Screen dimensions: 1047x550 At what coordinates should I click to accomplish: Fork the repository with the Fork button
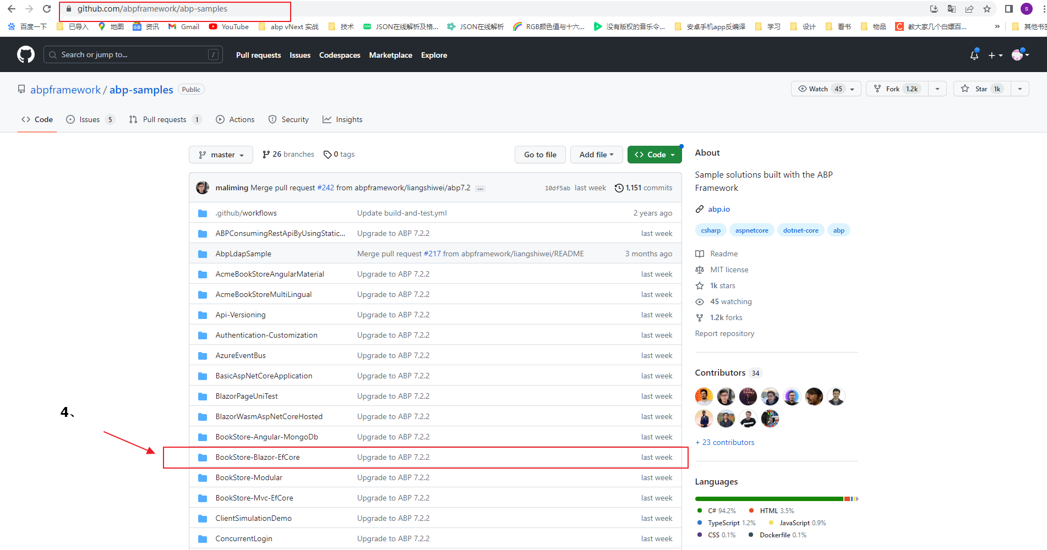897,89
